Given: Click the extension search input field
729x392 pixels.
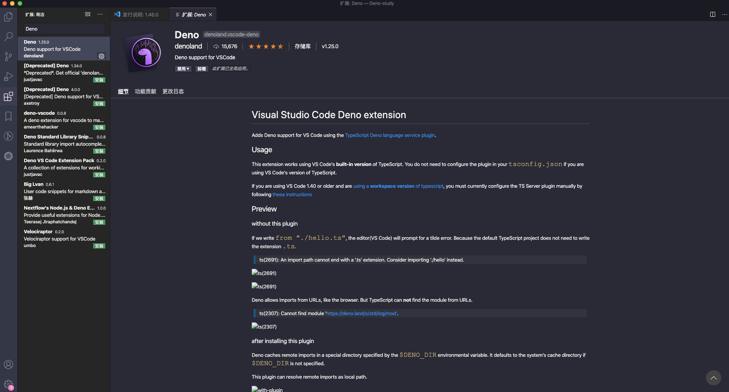Looking at the screenshot, I should point(64,29).
